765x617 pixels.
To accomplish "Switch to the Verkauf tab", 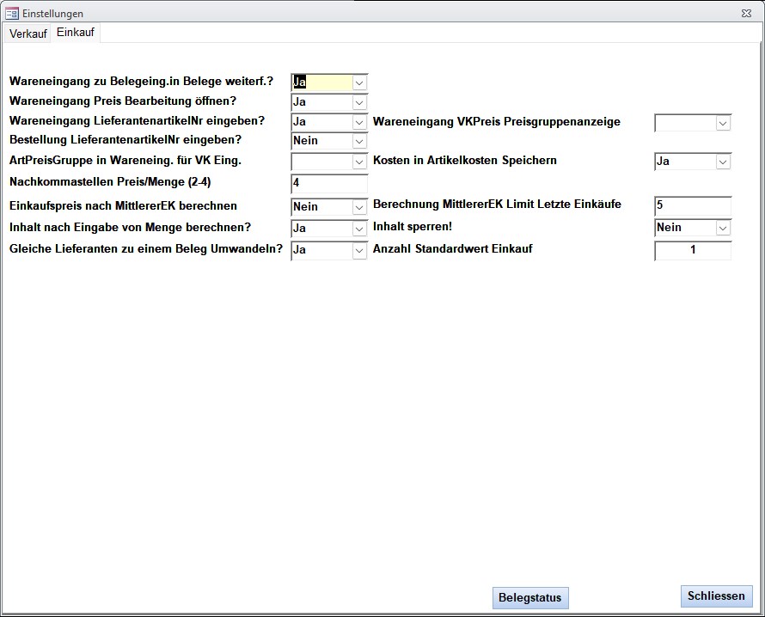I will (x=28, y=34).
